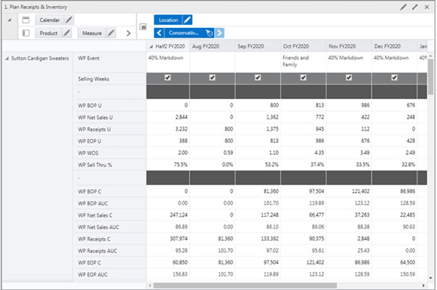Toggle Selling Weeks checkbox for Dec FY2020
The image size is (437, 290).
[394, 78]
